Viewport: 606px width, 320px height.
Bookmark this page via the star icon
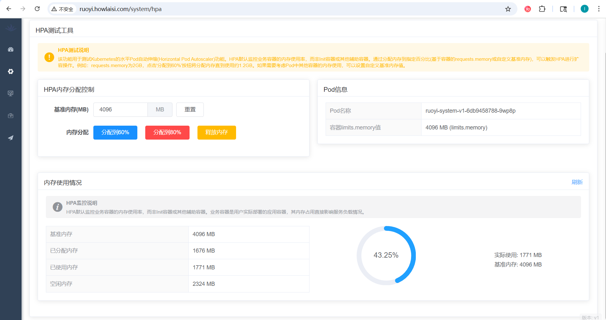[x=508, y=9]
